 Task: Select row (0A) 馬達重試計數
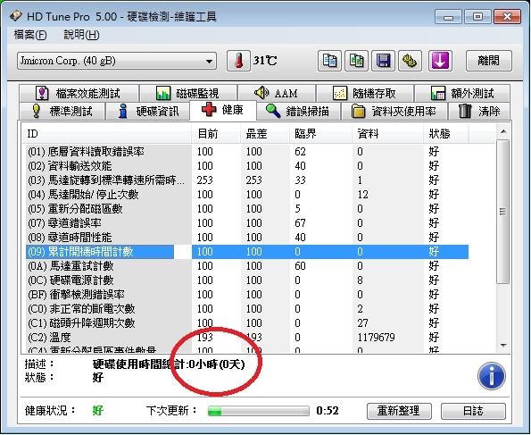pos(247,266)
